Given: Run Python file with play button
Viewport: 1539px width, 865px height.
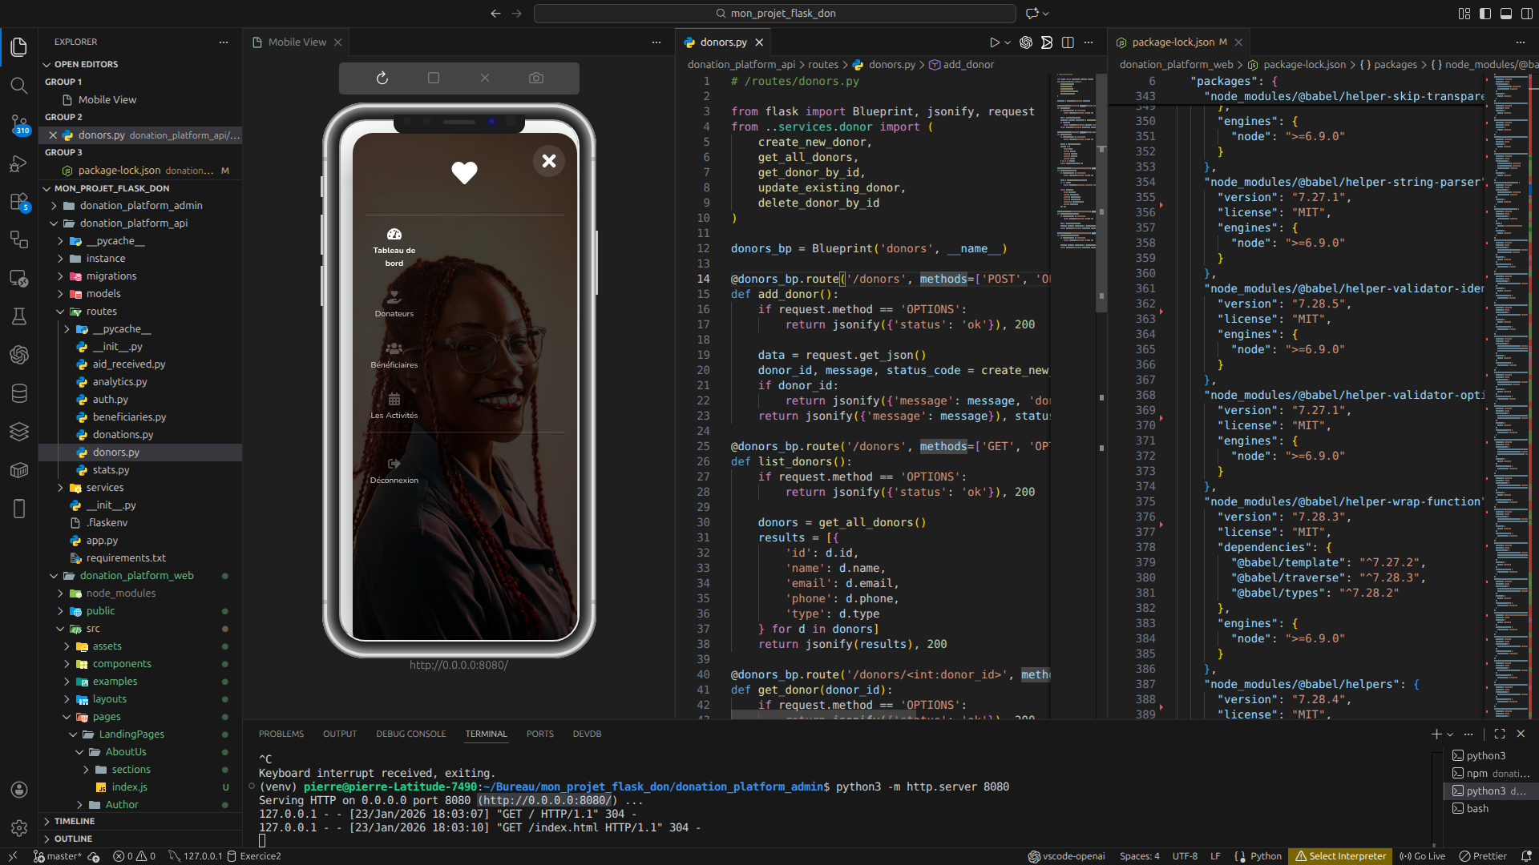Looking at the screenshot, I should (994, 42).
